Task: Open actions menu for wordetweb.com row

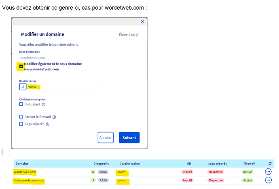Action: pos(268,172)
